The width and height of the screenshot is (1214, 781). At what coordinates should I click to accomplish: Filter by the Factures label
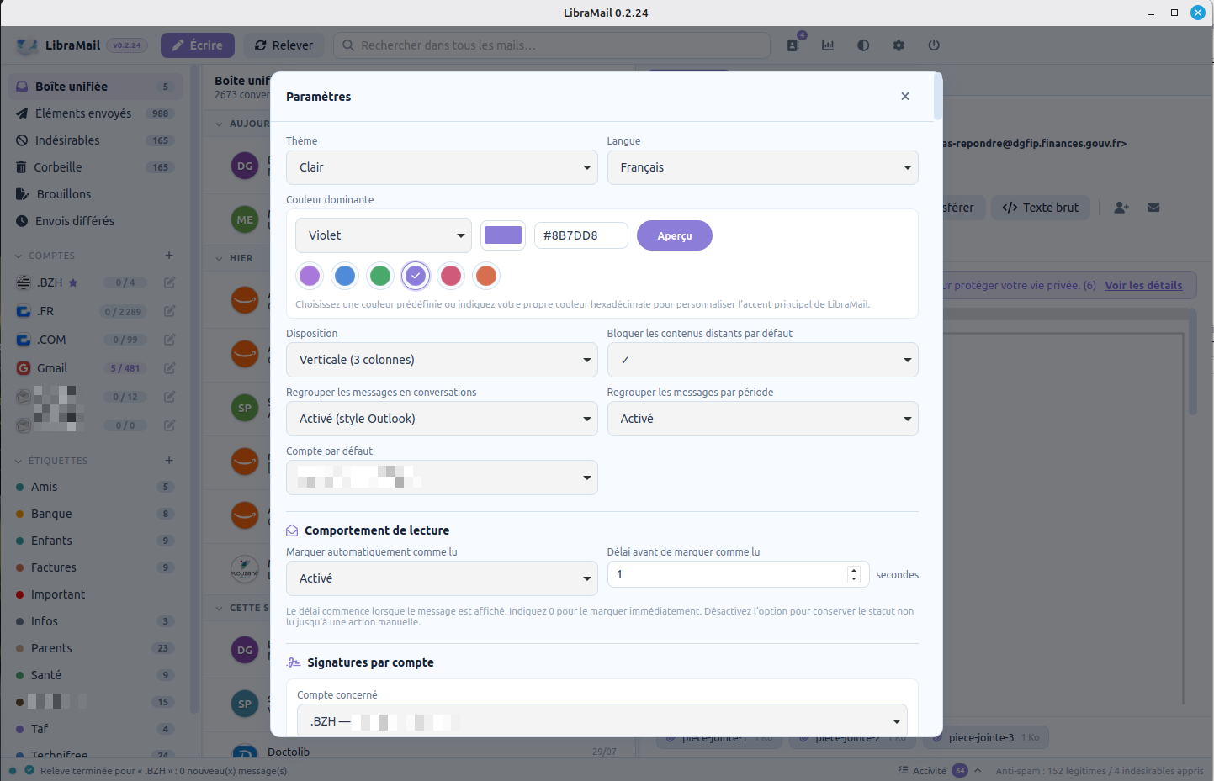pos(95,567)
